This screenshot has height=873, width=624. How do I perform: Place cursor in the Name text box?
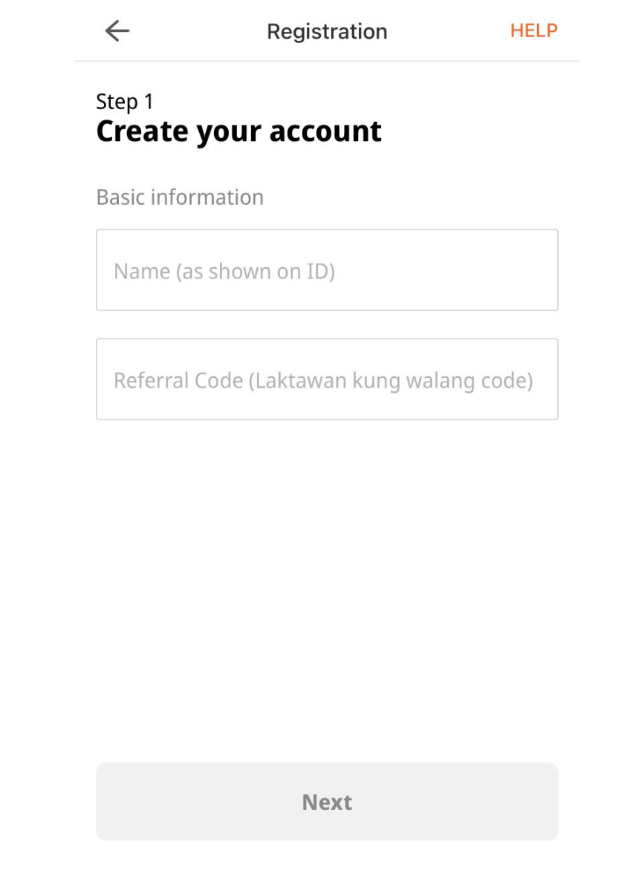(327, 270)
